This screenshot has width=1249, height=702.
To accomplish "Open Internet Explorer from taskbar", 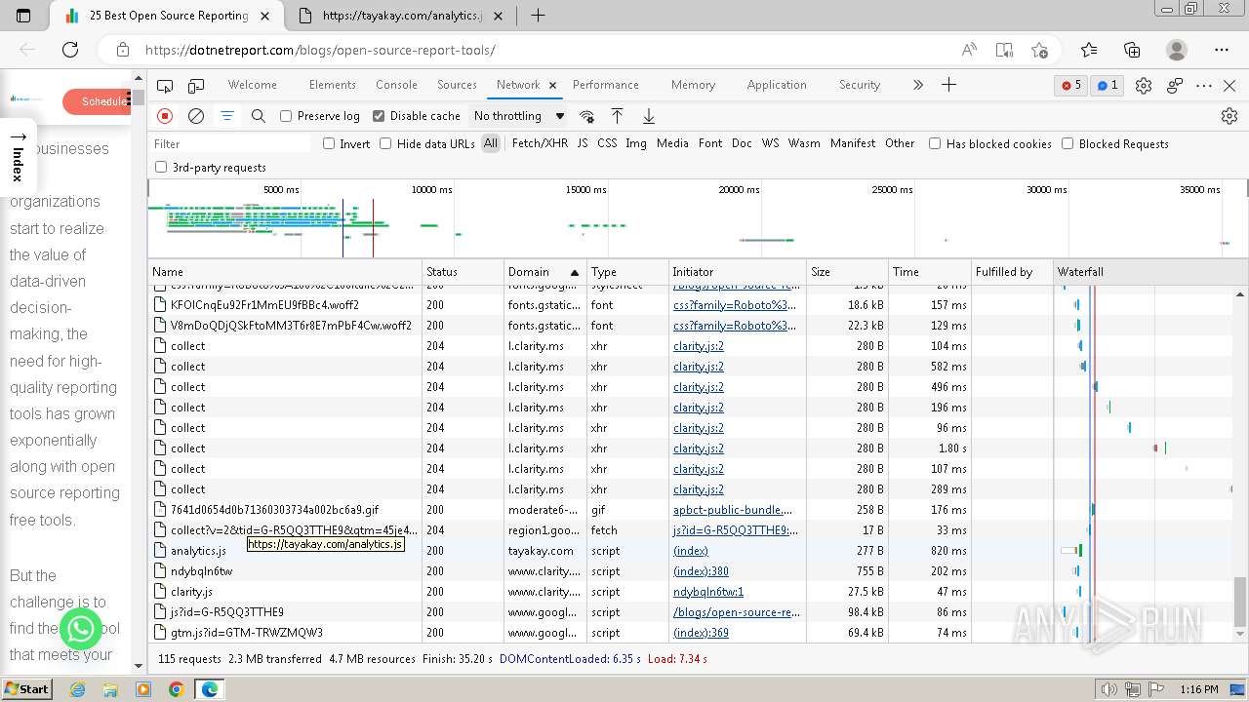I will tap(78, 689).
